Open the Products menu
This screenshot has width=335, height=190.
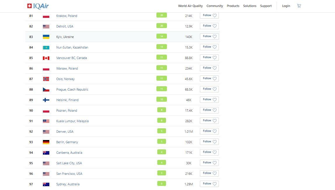[x=233, y=6]
